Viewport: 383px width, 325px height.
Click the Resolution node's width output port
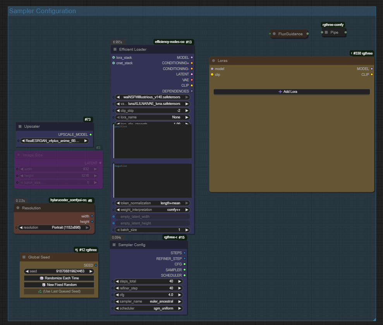92,216
